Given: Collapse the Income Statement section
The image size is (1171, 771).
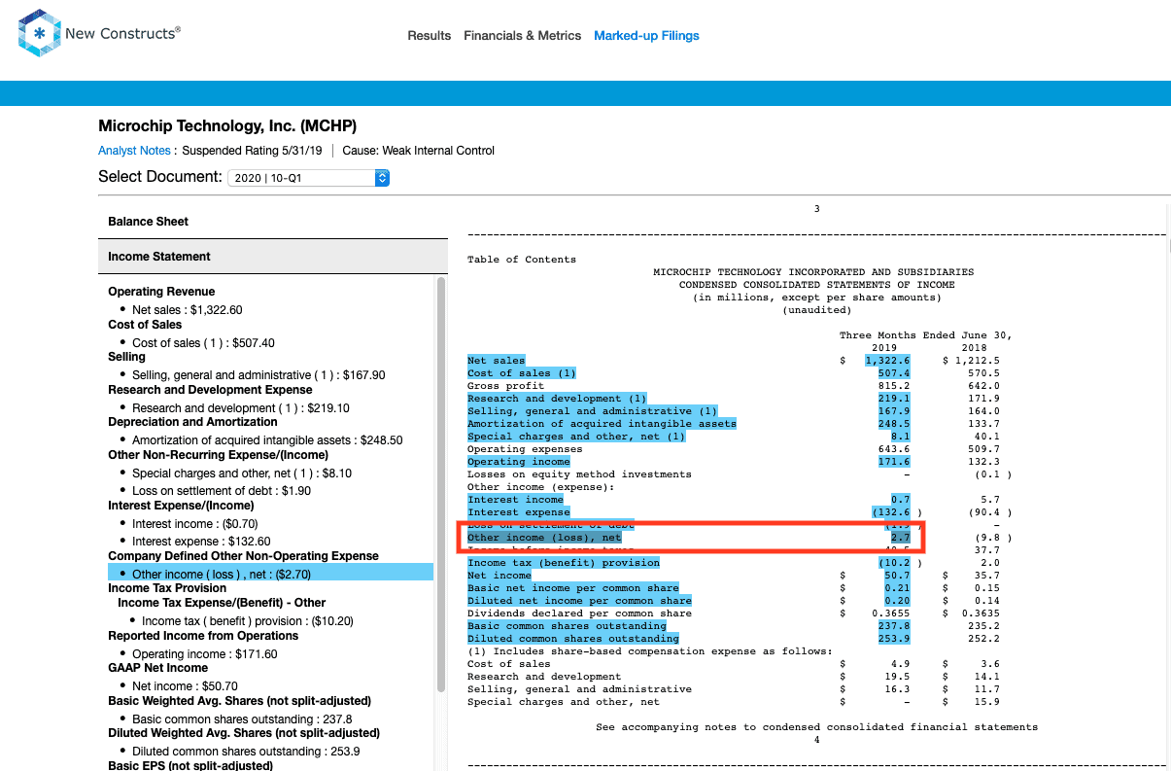Looking at the screenshot, I should coord(273,257).
